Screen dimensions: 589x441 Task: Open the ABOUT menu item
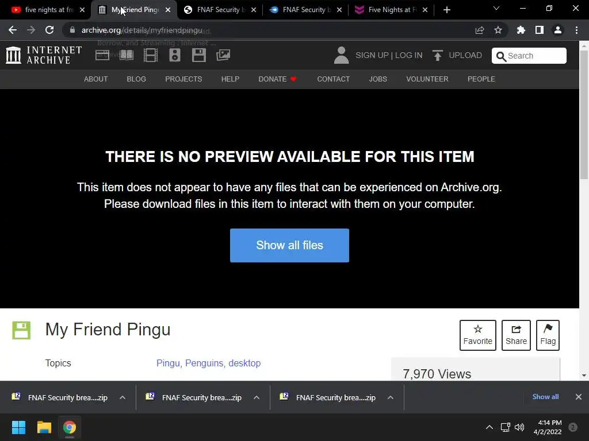tap(96, 79)
